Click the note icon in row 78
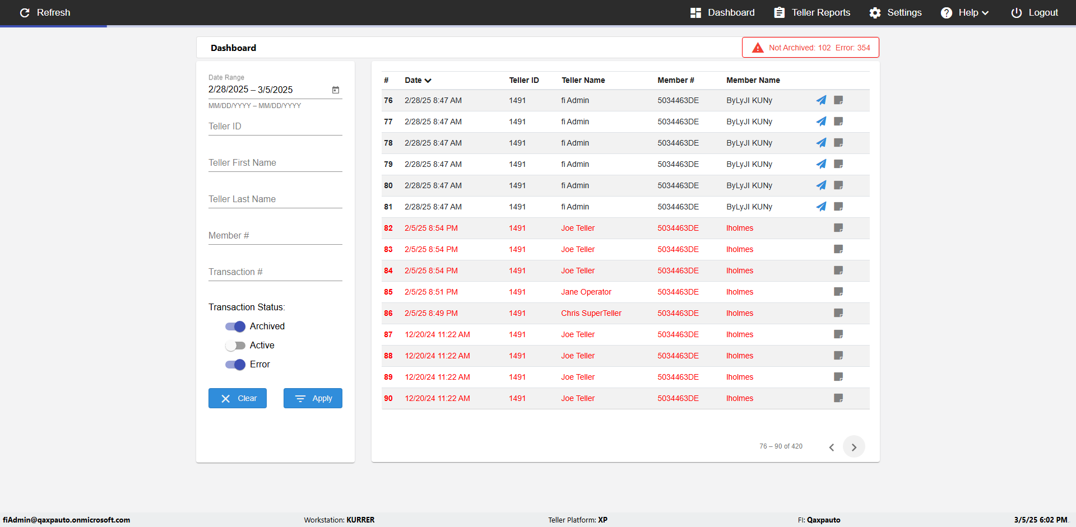Image resolution: width=1076 pixels, height=527 pixels. [838, 143]
